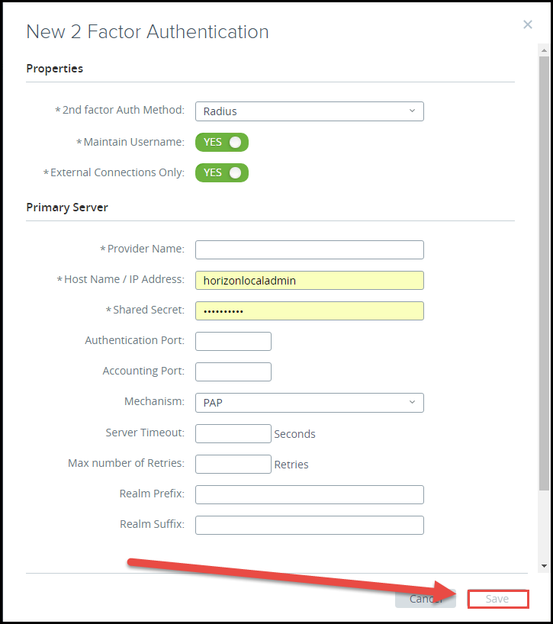Click the Max number of Retries field
Viewport: 553px width, 624px height.
pyautogui.click(x=233, y=464)
